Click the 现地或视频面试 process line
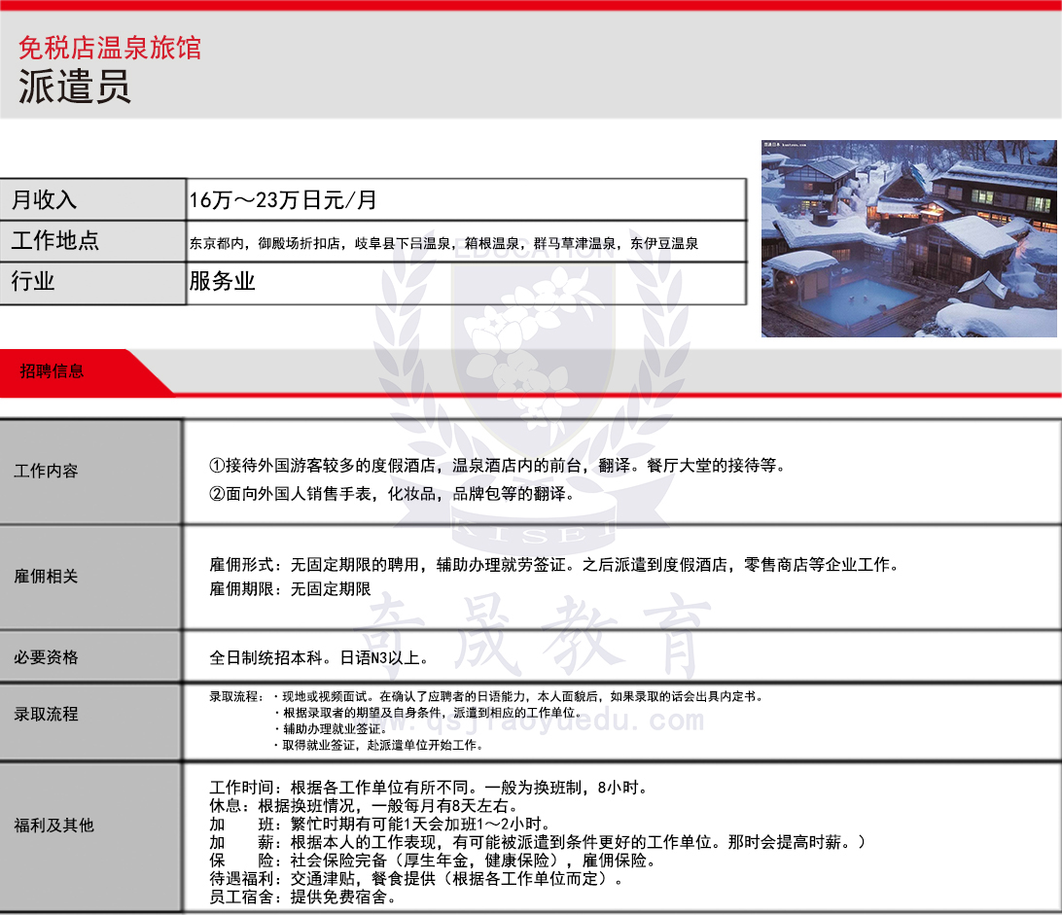1062x915 pixels. [x=518, y=696]
